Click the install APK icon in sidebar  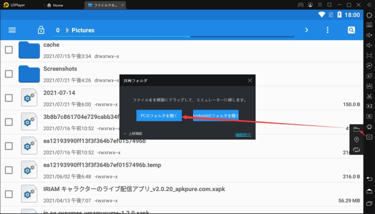click(x=369, y=86)
